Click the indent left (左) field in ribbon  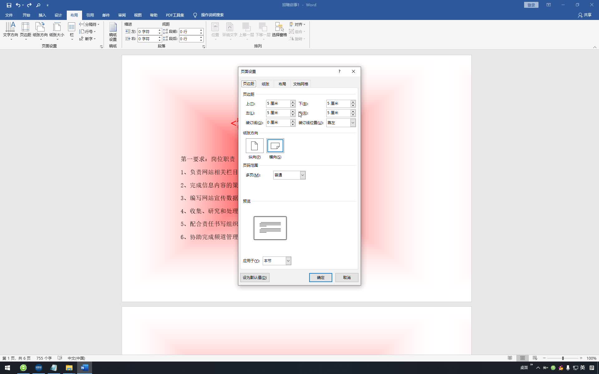(x=148, y=31)
